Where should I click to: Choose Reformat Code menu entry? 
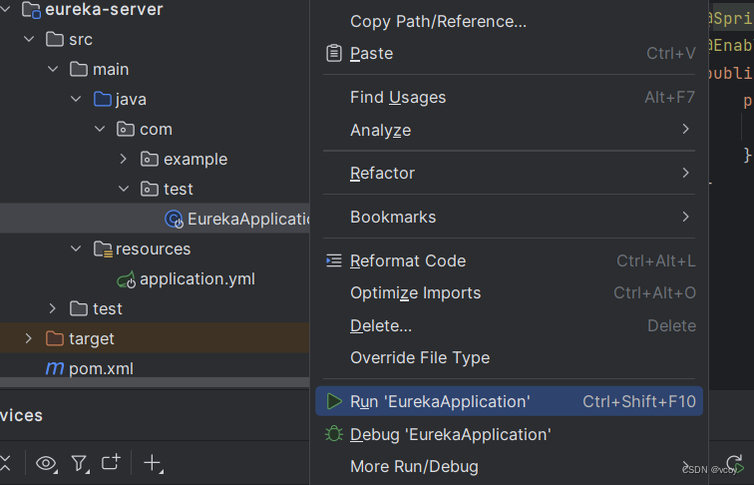tap(509, 260)
